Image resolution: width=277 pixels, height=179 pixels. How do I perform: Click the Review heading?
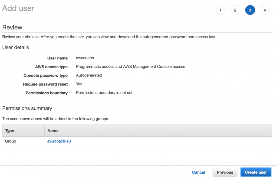[12, 27]
